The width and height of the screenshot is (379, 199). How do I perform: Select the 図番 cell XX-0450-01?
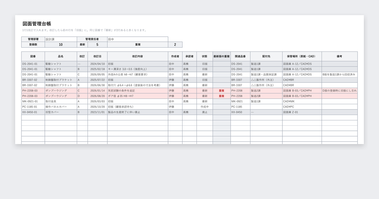tap(33, 112)
